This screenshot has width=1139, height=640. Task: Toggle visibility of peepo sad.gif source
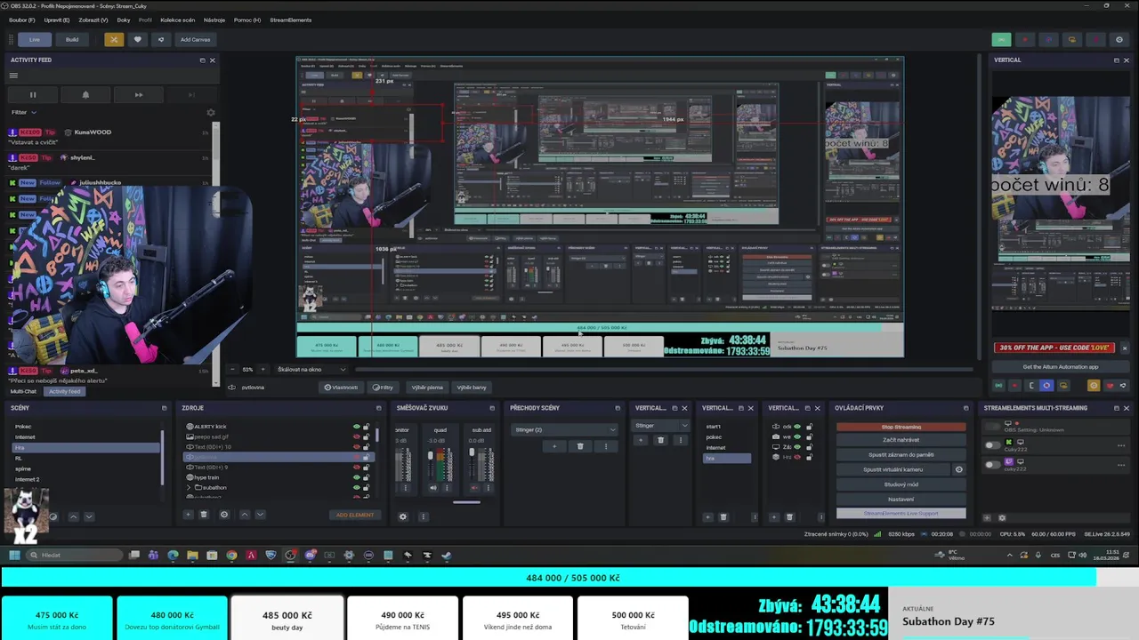click(x=357, y=436)
